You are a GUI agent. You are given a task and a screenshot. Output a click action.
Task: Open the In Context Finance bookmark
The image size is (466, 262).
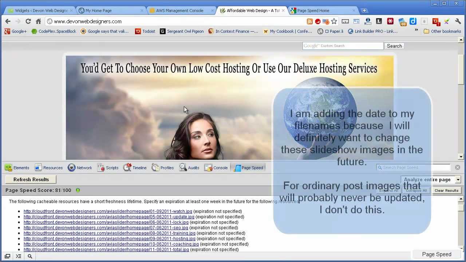[x=233, y=31]
